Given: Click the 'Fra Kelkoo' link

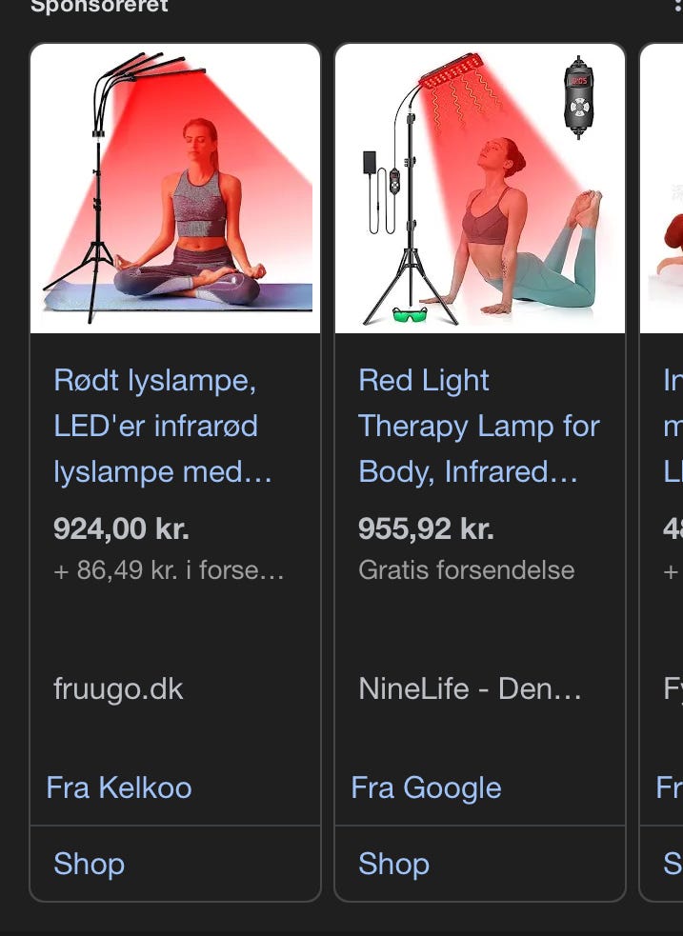Looking at the screenshot, I should click(119, 787).
